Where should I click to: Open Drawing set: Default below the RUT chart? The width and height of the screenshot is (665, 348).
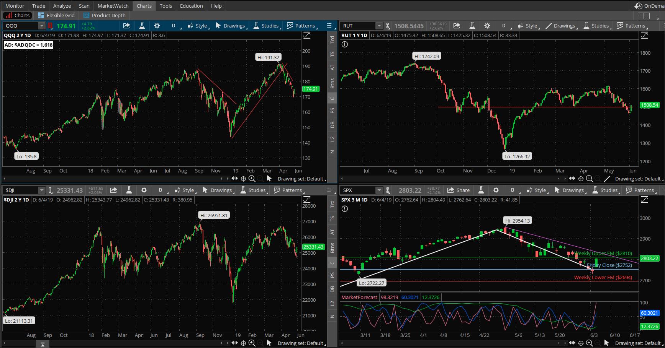click(638, 179)
